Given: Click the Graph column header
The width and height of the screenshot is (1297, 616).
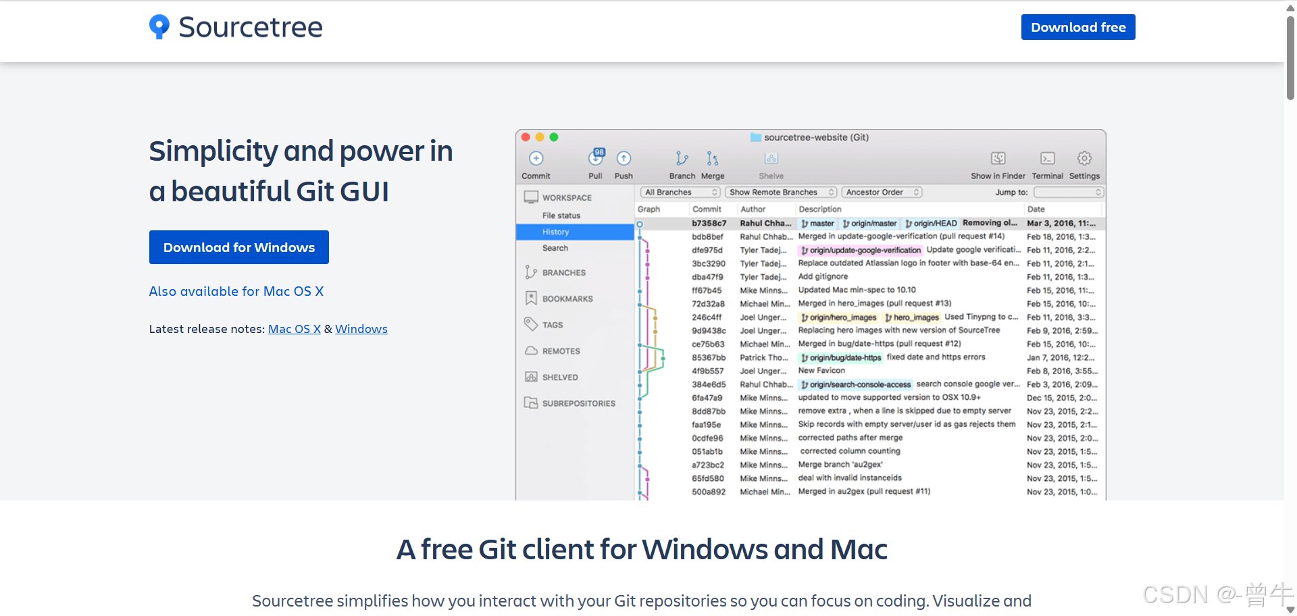Looking at the screenshot, I should coord(648,209).
